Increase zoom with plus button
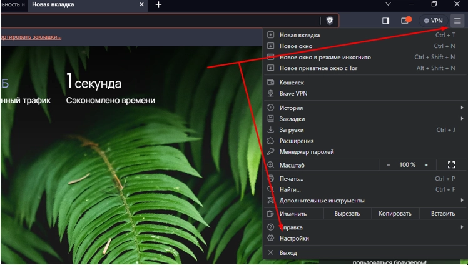Image resolution: width=468 pixels, height=265 pixels. point(426,165)
